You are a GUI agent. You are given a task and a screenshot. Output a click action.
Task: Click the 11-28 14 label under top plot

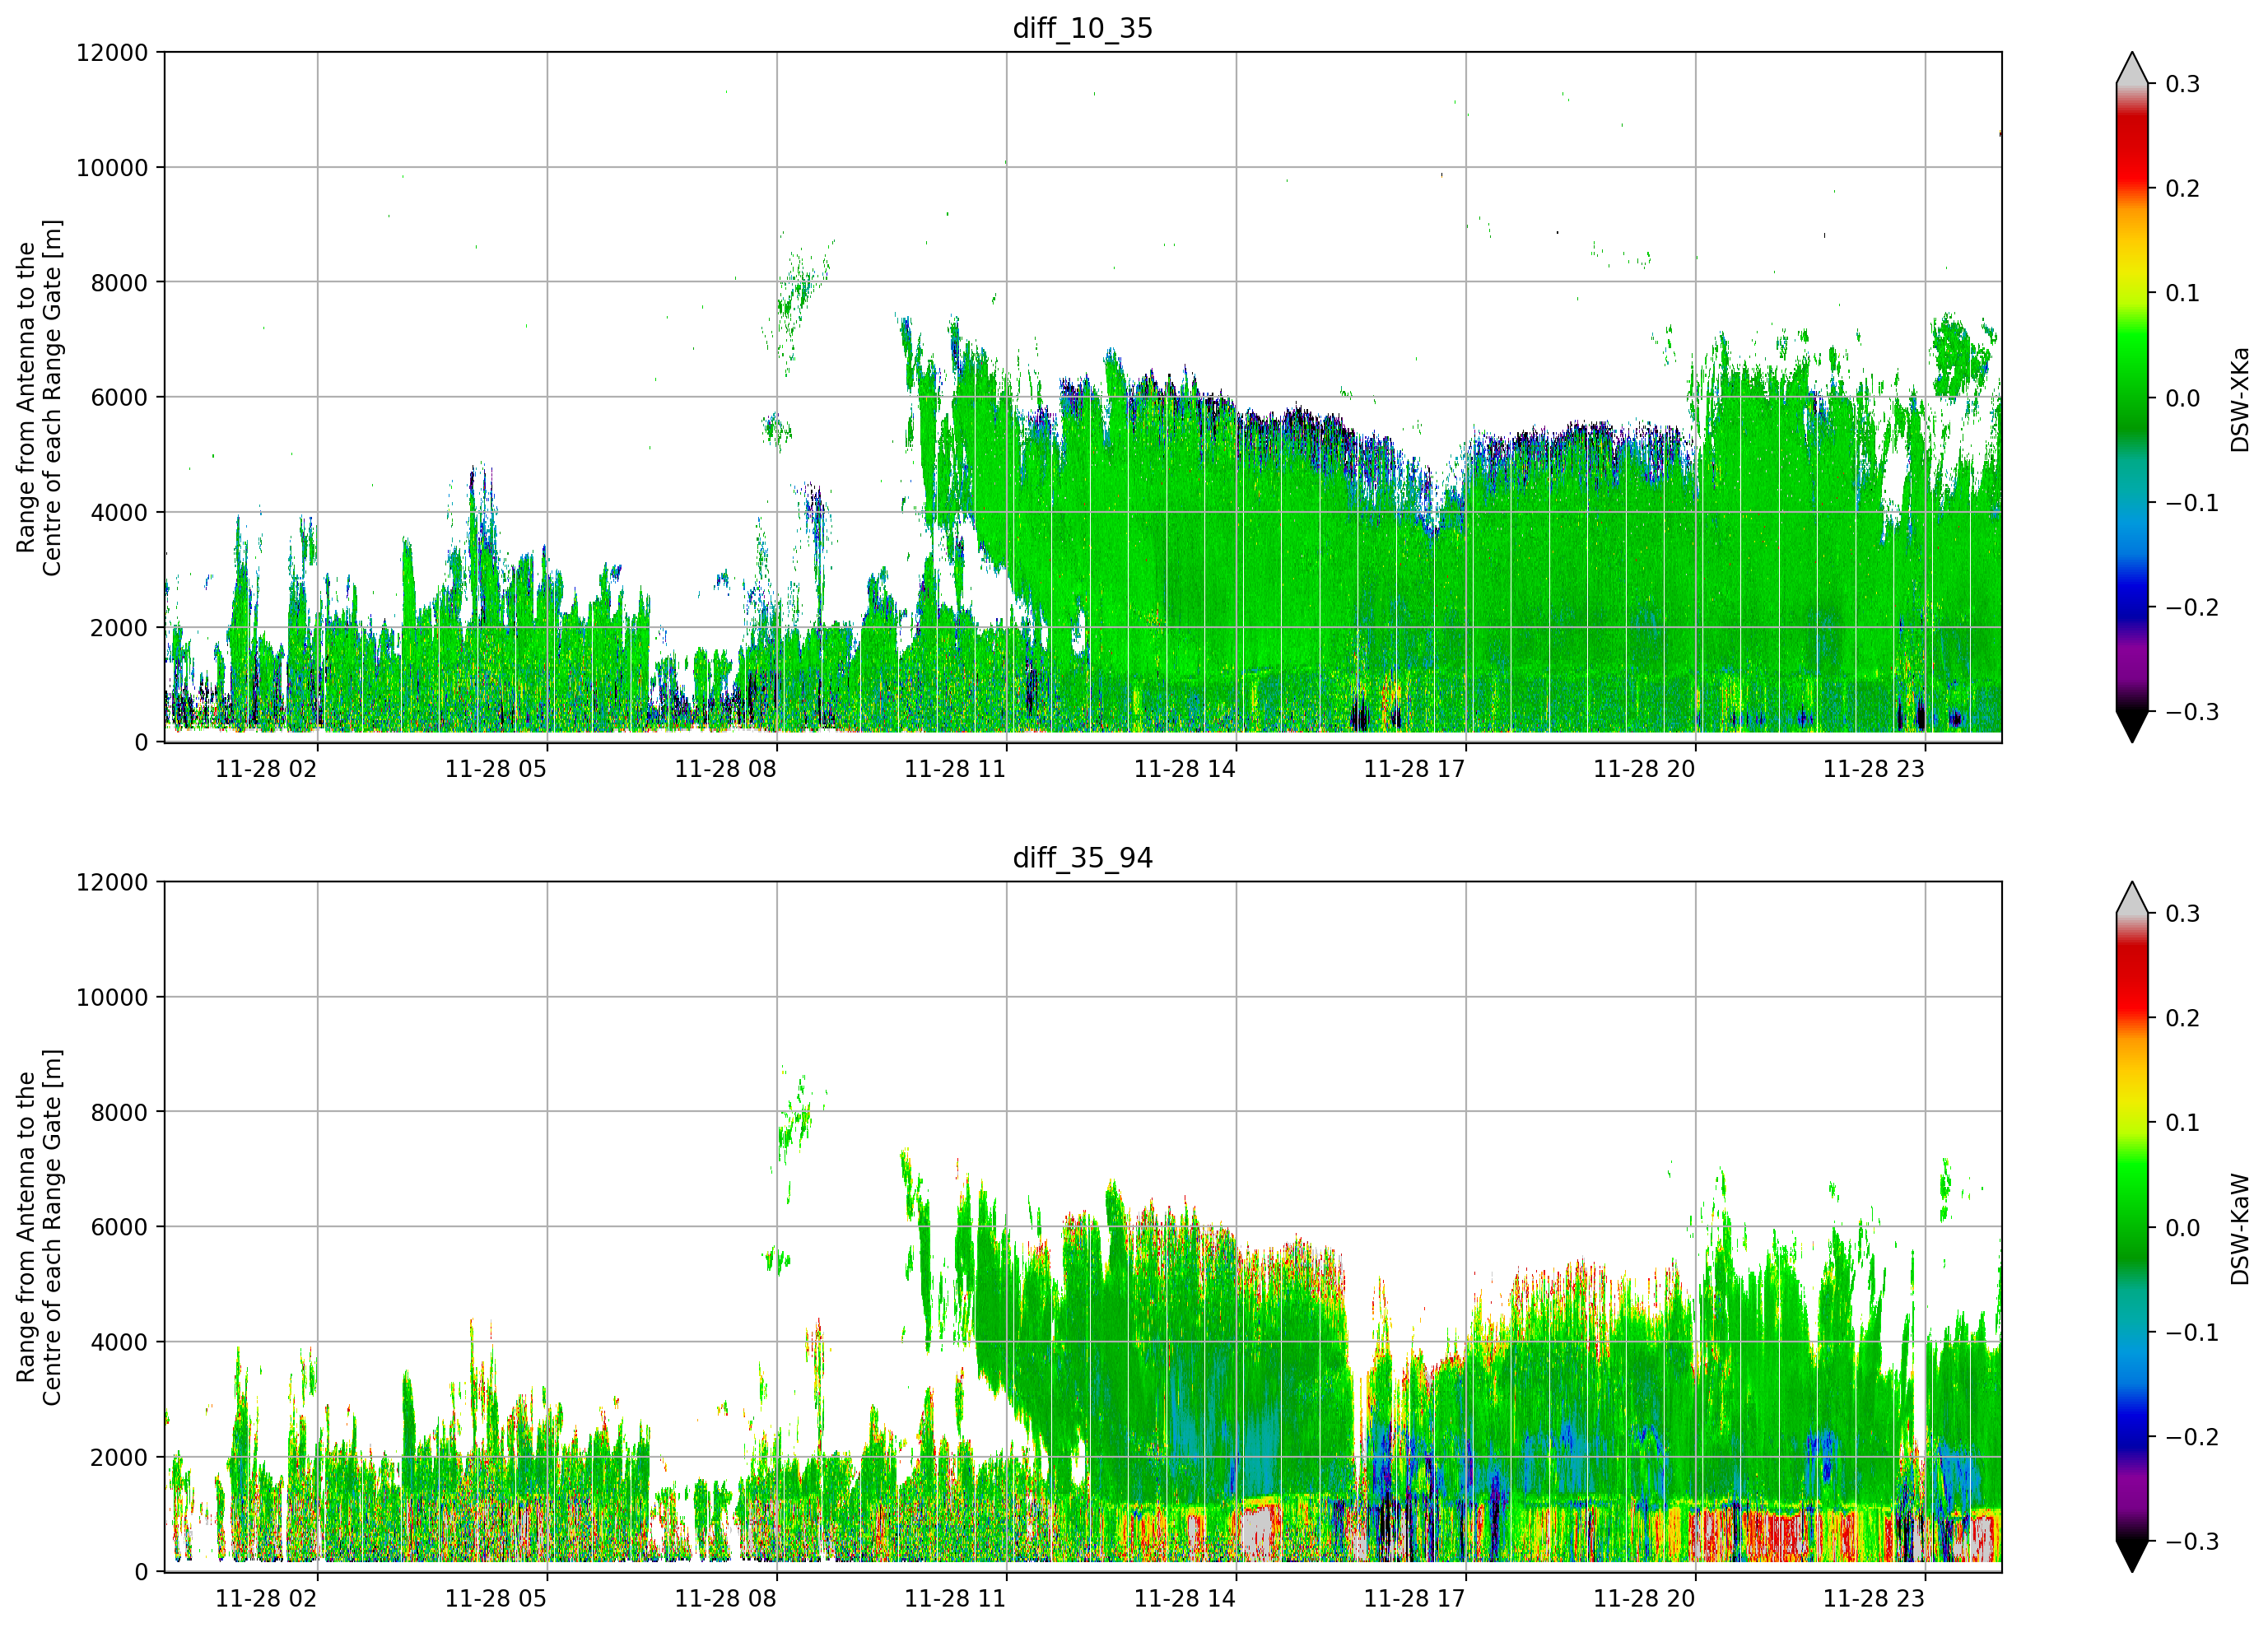point(1185,769)
